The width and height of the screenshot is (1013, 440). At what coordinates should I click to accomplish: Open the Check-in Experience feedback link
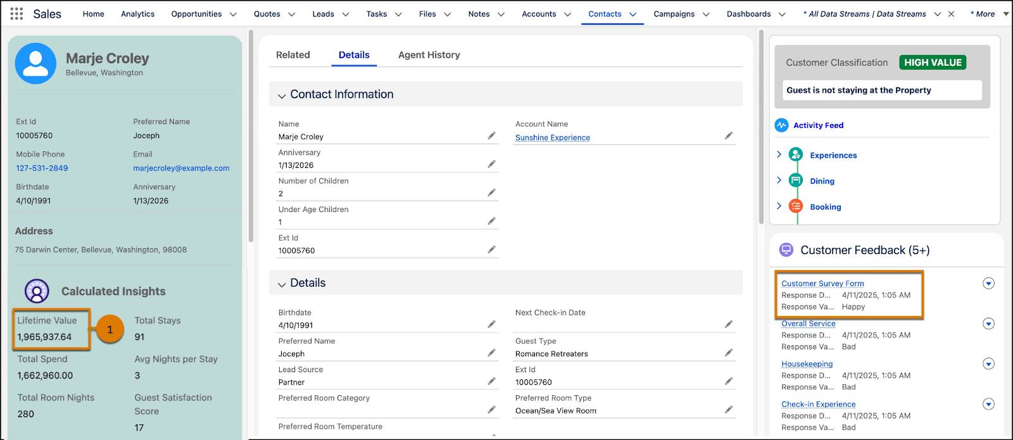[819, 404]
